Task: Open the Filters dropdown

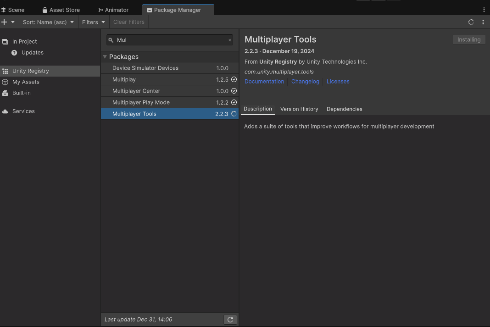Action: [x=94, y=22]
